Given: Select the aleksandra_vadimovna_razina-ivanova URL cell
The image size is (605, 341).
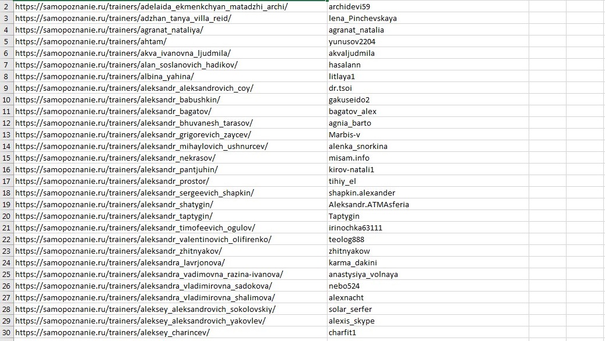Looking at the screenshot, I should pos(170,274).
